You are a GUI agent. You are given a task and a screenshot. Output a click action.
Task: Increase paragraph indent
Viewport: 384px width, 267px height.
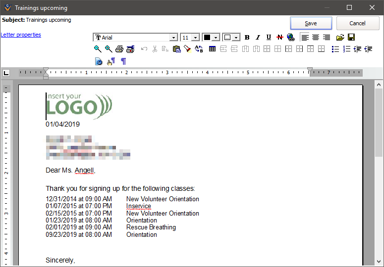(x=357, y=49)
